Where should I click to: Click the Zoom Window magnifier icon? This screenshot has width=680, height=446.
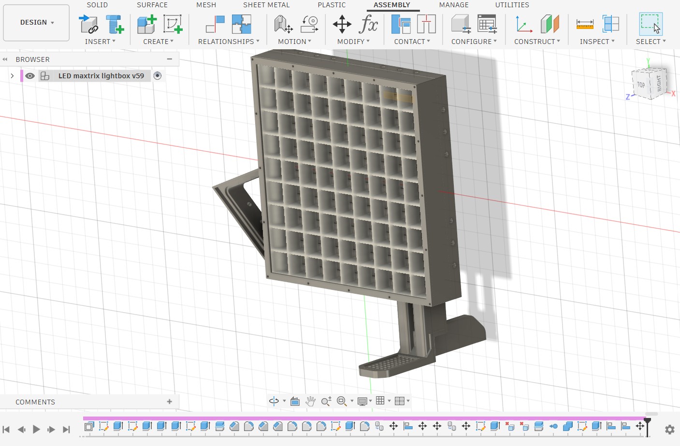click(x=342, y=401)
